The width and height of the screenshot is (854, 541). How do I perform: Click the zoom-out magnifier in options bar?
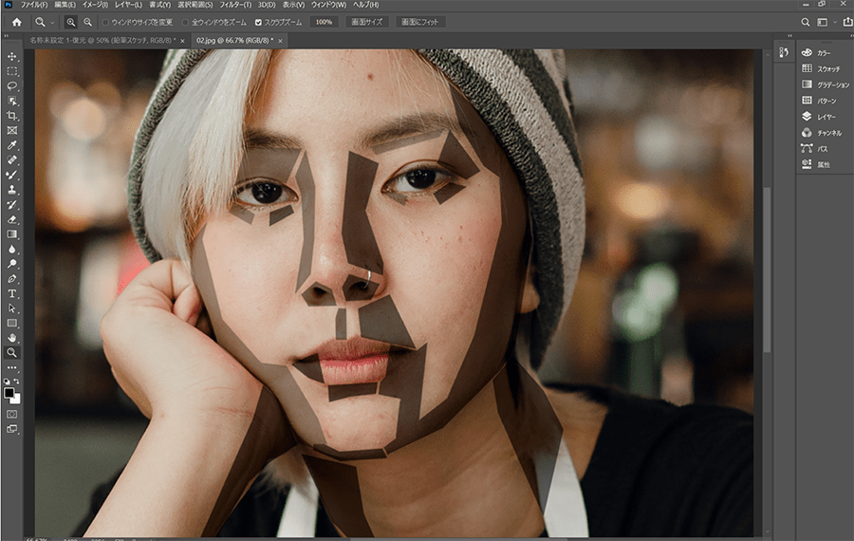pyautogui.click(x=87, y=22)
